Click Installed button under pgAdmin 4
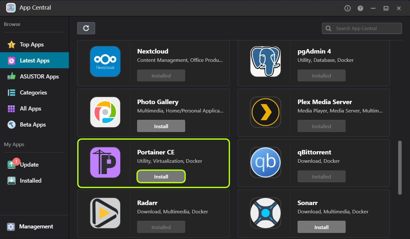Screen dimensions: 410x239 322,76
